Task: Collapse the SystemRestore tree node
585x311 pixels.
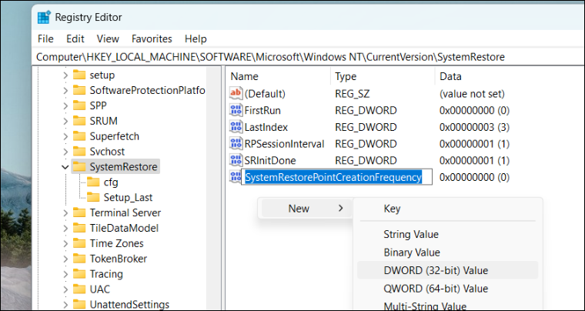Action: tap(65, 167)
